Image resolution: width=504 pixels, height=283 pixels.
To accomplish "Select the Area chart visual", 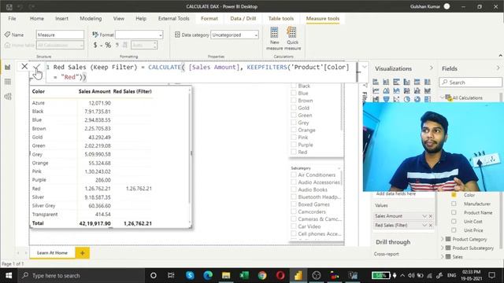I will tap(386, 91).
